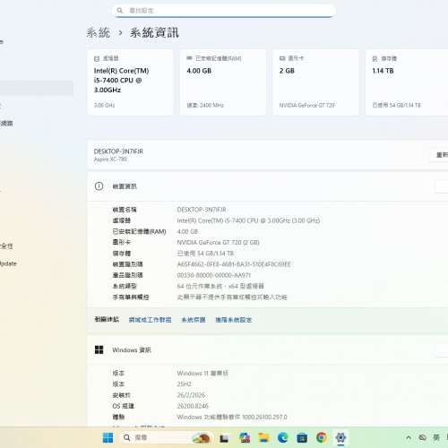Viewport: 448px width, 448px height.
Task: Go back to 系統 breadcrumb link
Action: [99, 32]
